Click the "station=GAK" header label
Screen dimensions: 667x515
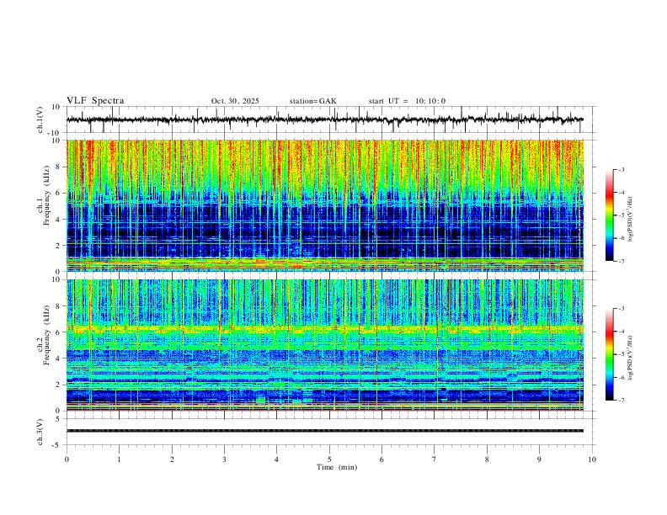pyautogui.click(x=312, y=101)
